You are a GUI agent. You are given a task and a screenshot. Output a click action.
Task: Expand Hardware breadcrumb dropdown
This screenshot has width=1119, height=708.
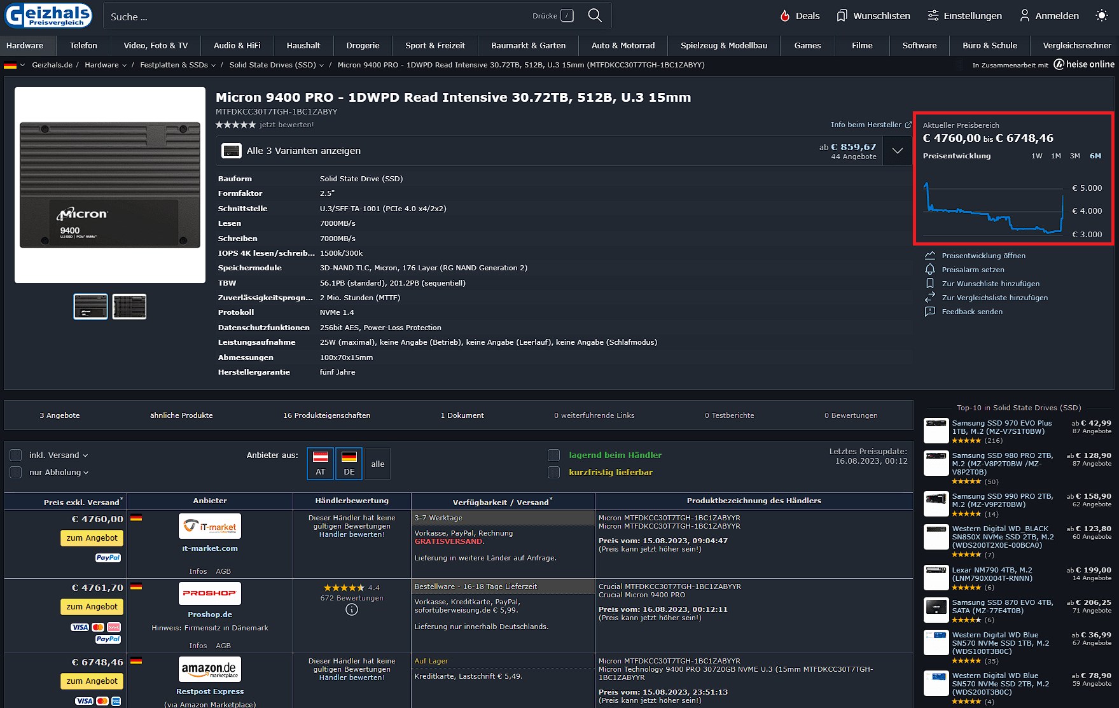click(124, 66)
